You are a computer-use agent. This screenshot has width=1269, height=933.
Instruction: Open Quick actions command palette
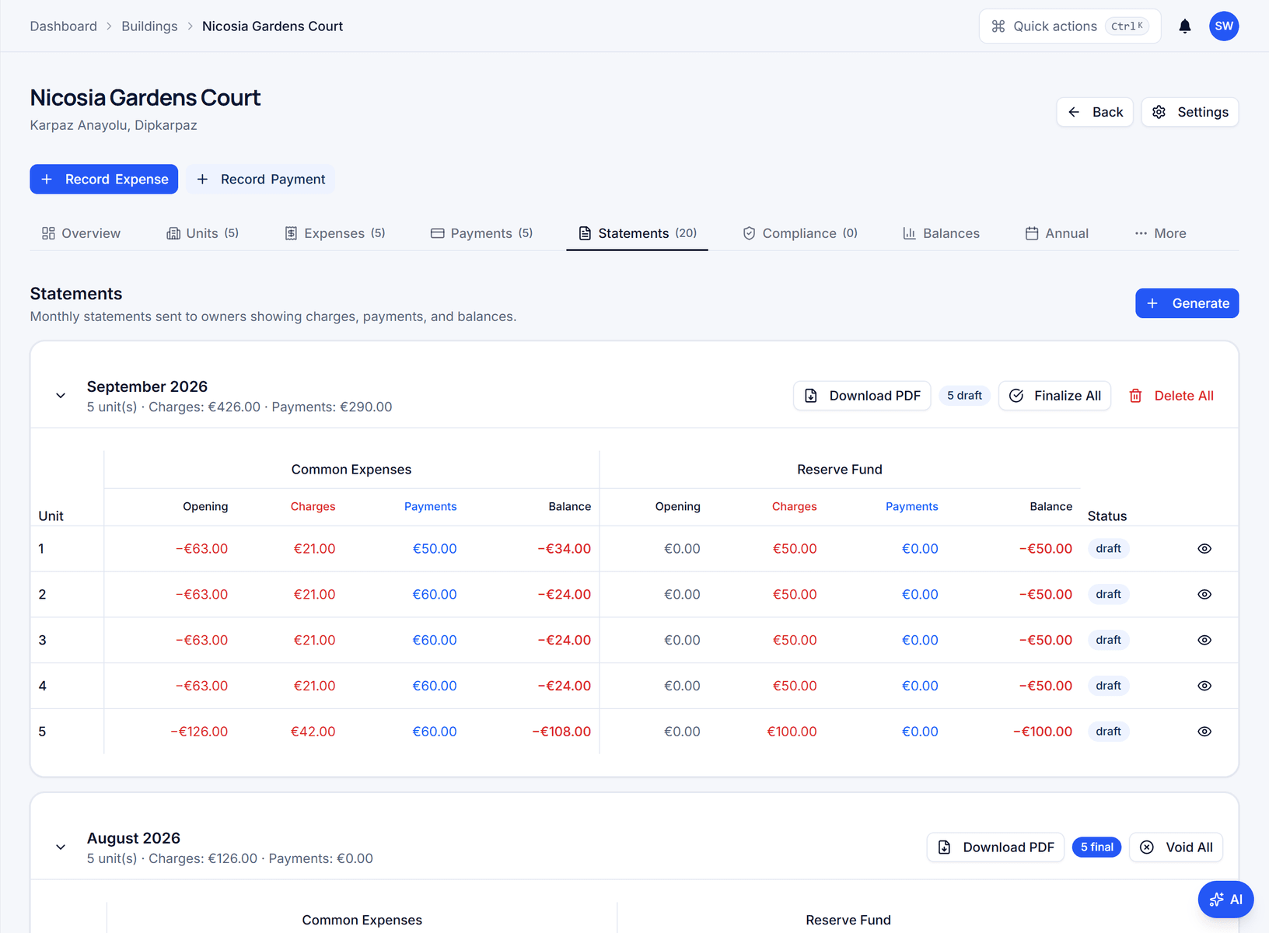(1070, 26)
